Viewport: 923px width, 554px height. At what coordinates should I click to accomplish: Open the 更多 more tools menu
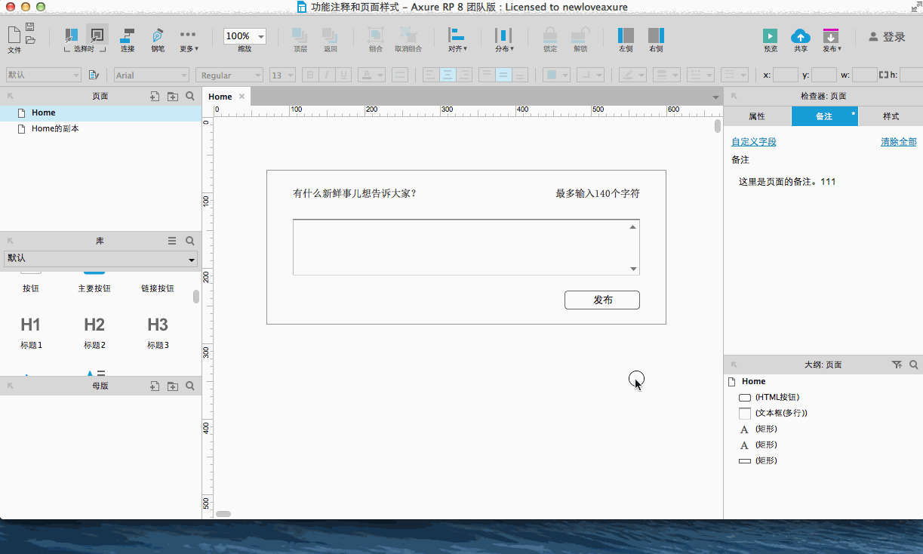coord(189,40)
